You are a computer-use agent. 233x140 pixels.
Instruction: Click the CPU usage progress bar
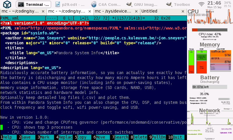point(209,30)
